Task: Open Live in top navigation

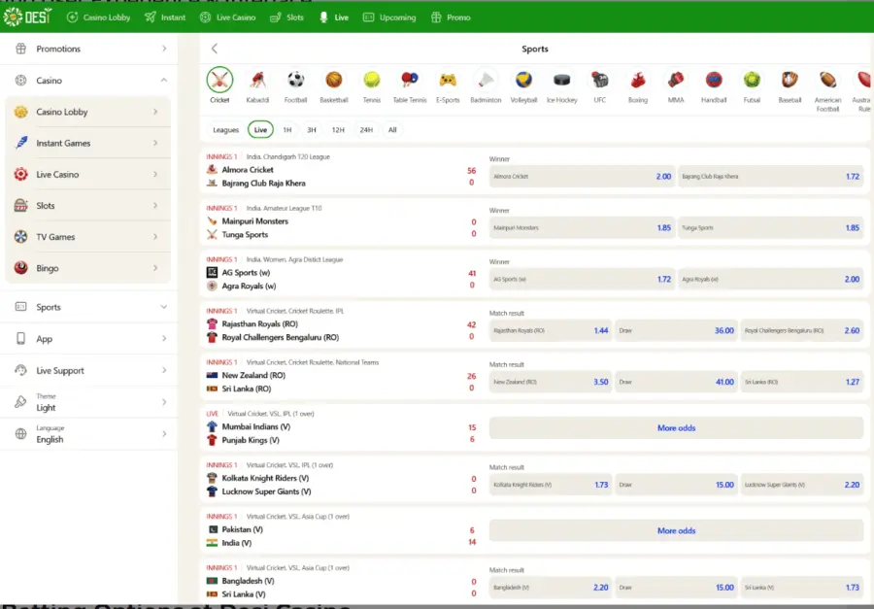Action: click(334, 17)
